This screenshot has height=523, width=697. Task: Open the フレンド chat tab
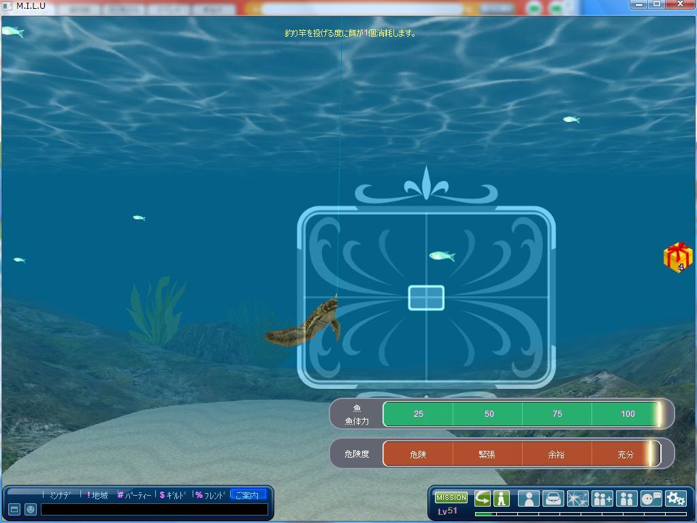coord(211,495)
